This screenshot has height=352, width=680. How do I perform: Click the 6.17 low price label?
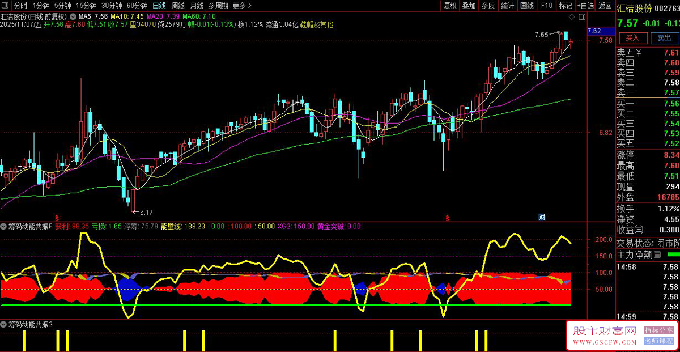pyautogui.click(x=146, y=213)
